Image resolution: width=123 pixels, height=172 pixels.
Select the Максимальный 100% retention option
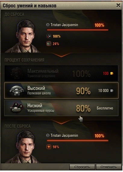point(61,73)
